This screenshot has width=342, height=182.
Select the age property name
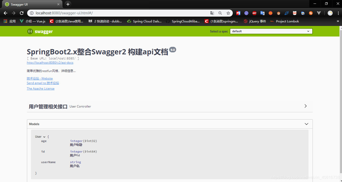click(44, 141)
